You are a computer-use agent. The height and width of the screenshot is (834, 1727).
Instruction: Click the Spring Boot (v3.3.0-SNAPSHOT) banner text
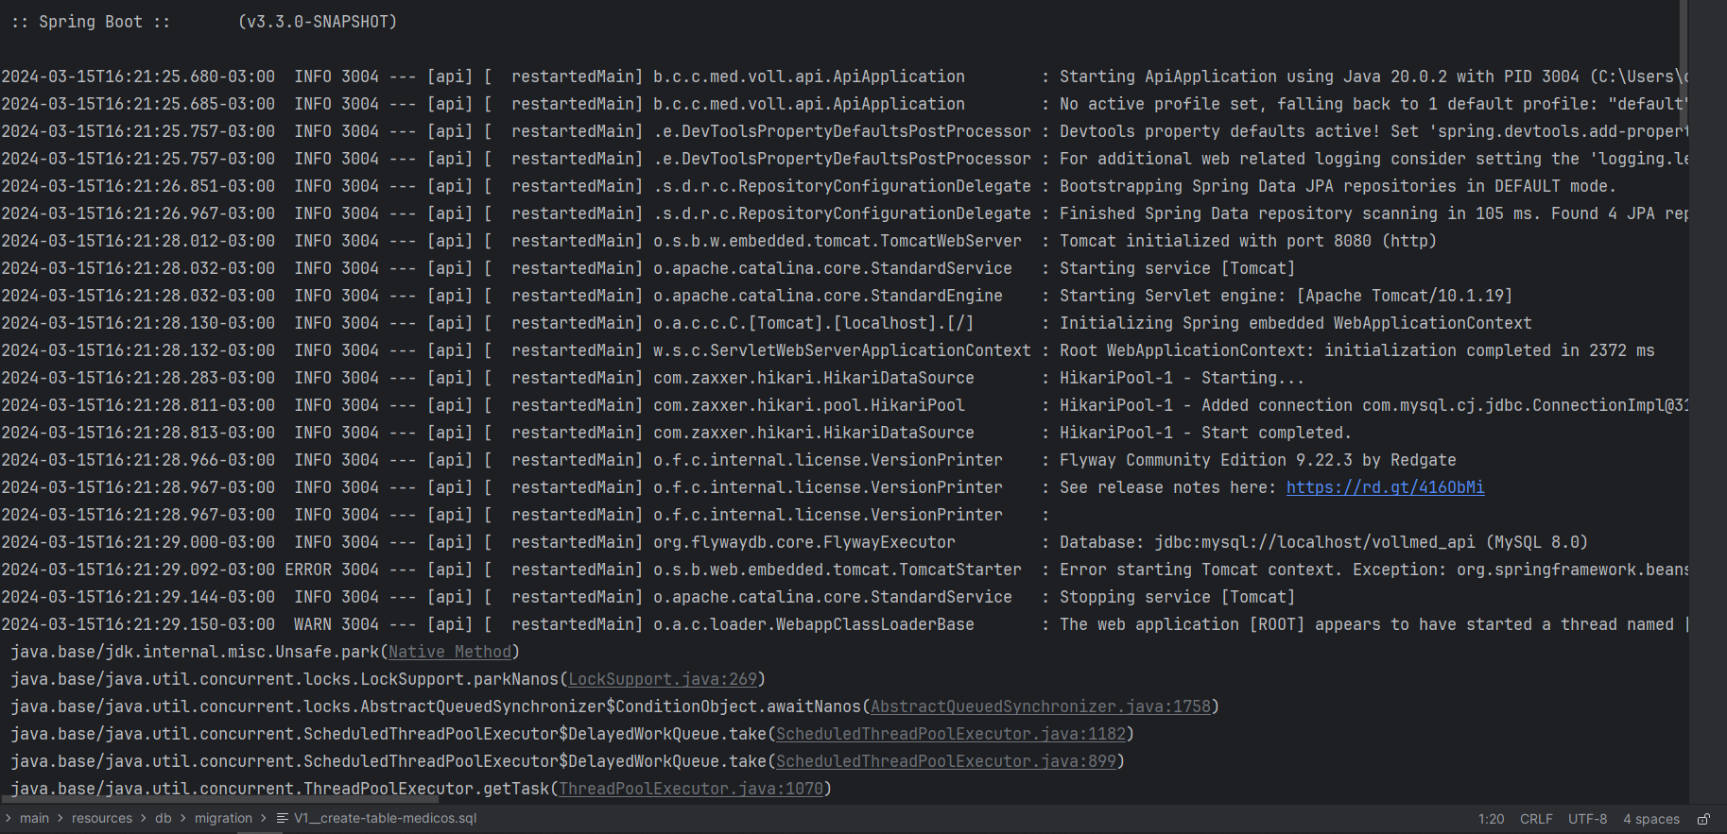click(203, 22)
